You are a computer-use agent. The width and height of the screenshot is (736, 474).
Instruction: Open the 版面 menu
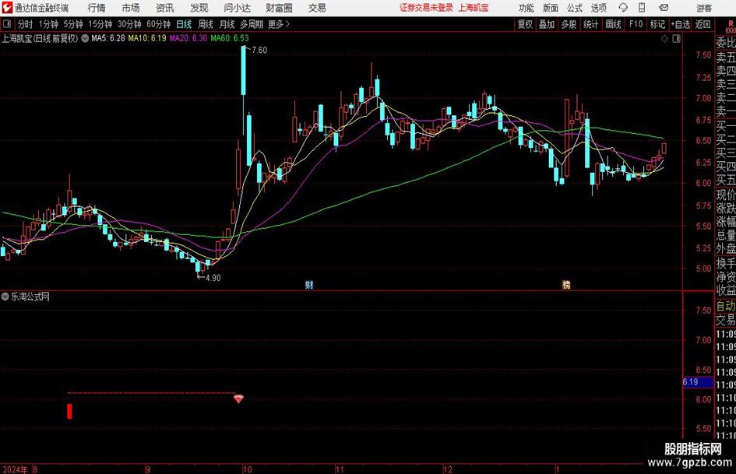pos(550,8)
